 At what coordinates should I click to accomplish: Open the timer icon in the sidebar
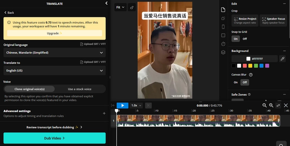point(223,44)
